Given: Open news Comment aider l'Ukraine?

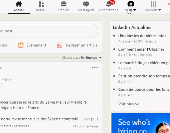Looking at the screenshot, I should pos(141,49).
